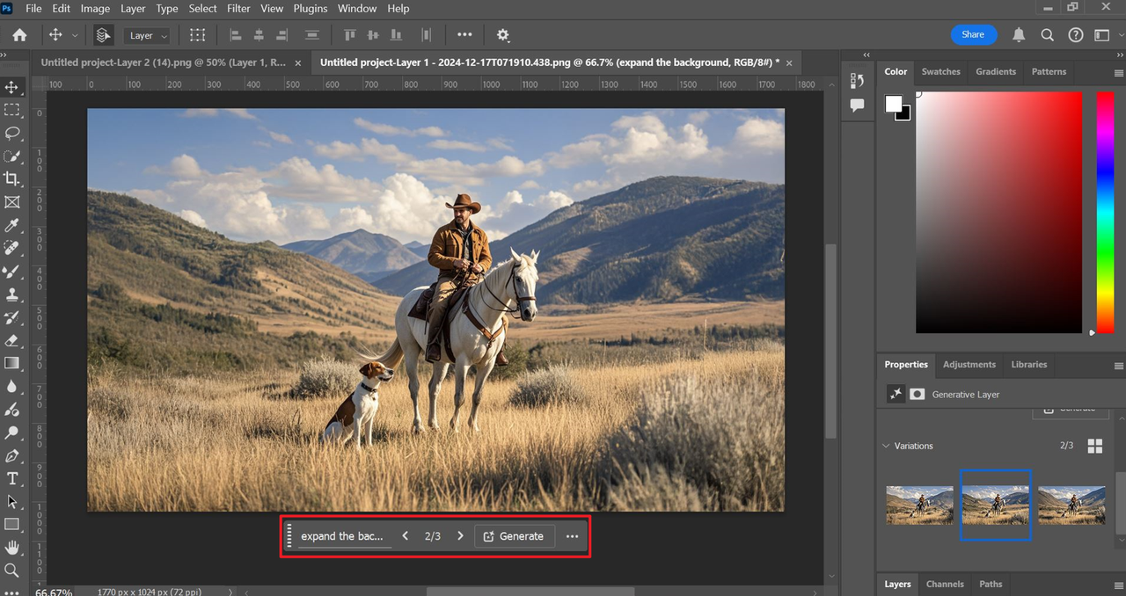Open the Layer auto-select dropdown
Image resolution: width=1126 pixels, height=596 pixels.
[149, 35]
